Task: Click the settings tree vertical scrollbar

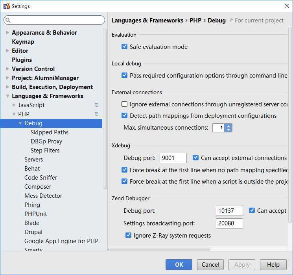Action: 105,109
